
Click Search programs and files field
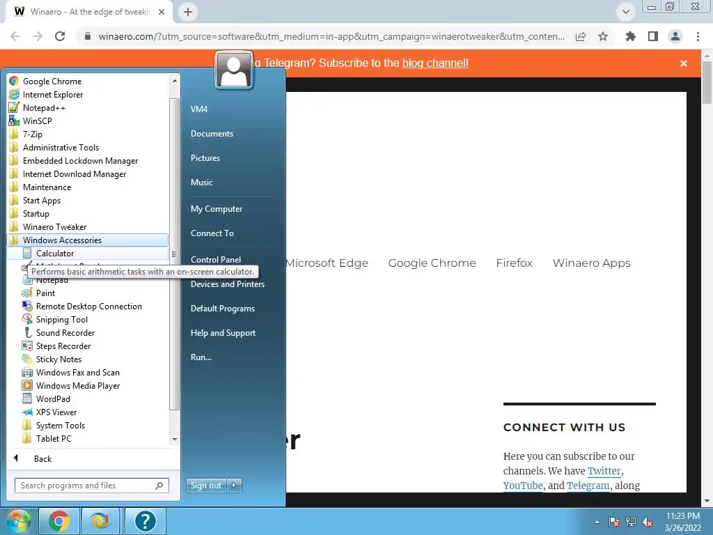[92, 486]
